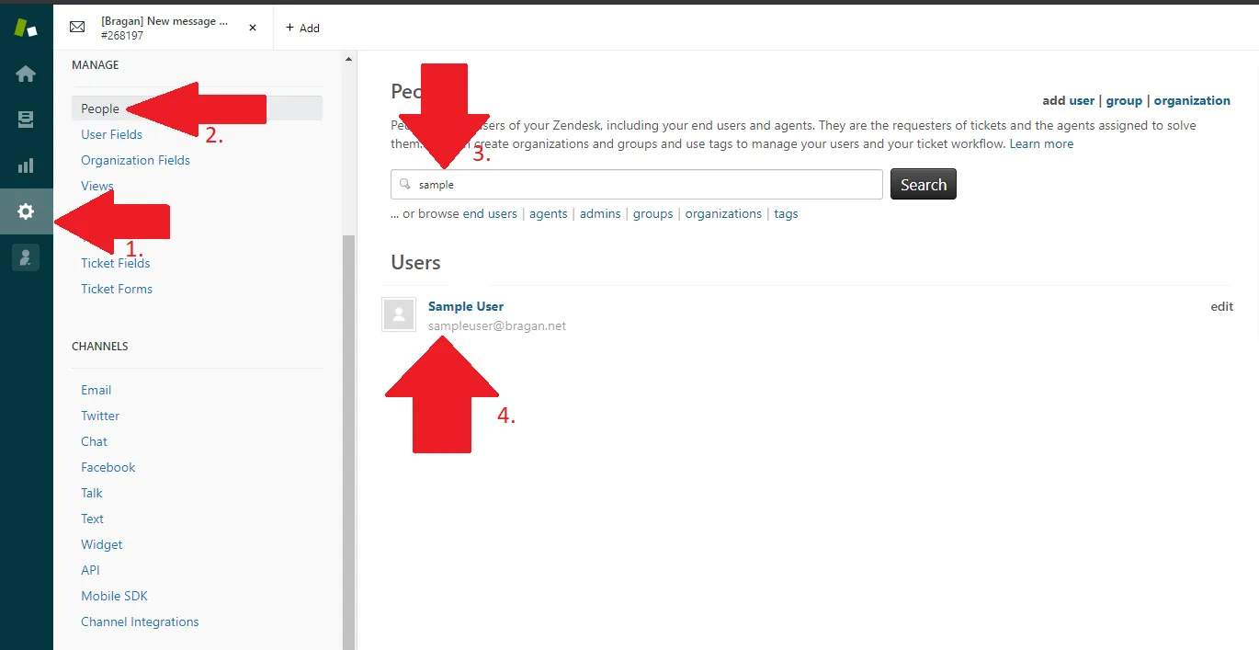
Task: Click the + Add tab button
Action: 302,28
